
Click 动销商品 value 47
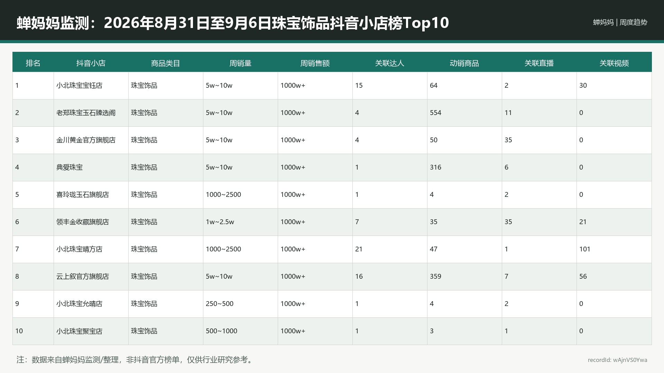coord(434,249)
